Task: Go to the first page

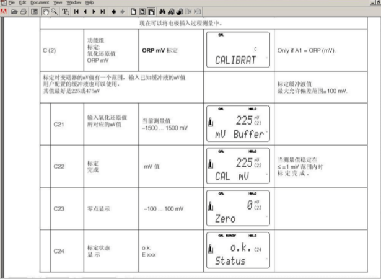Action: [x=76, y=11]
